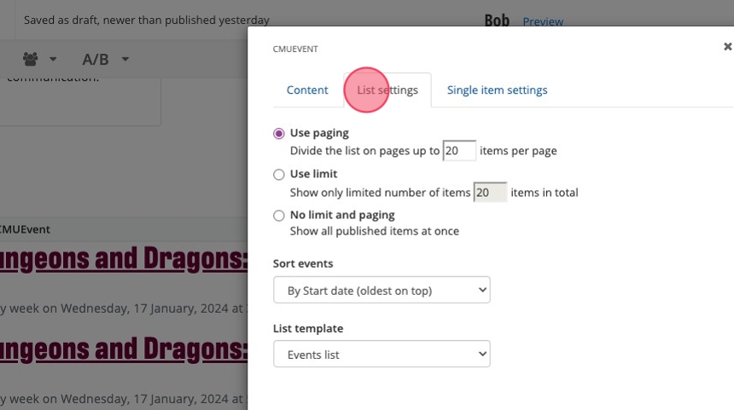734x410 pixels.
Task: Go to the Single item settings tab
Action: click(x=497, y=90)
